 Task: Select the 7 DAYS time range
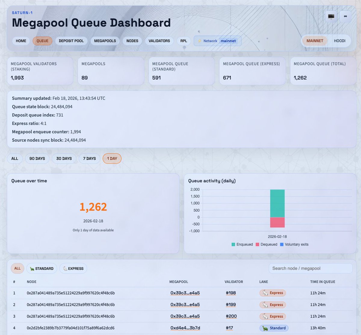[89, 159]
